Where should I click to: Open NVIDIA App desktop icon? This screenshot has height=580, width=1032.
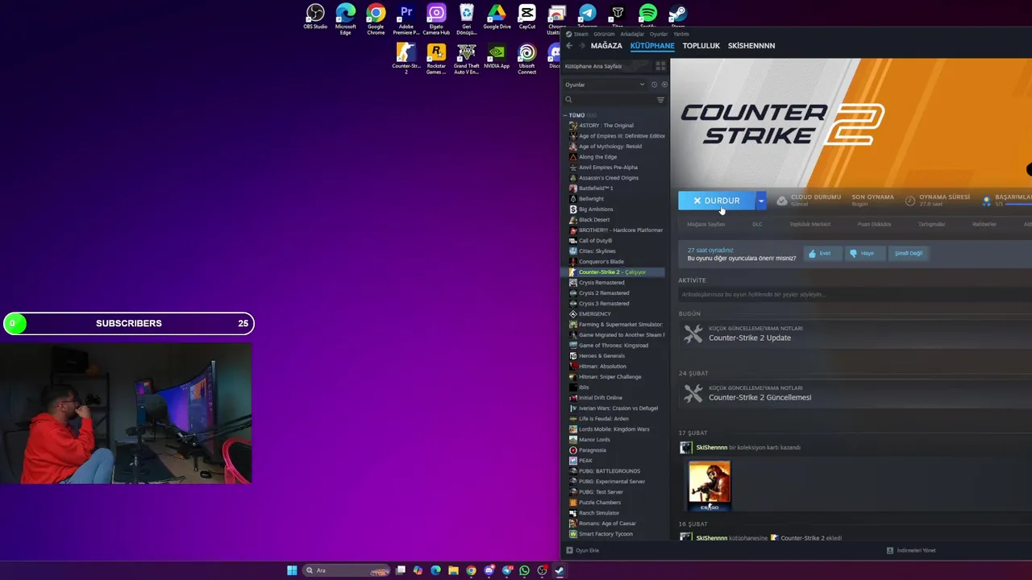coord(497,56)
